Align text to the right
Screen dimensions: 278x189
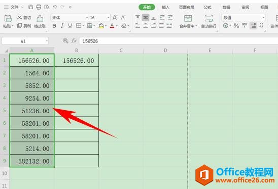coord(154,26)
